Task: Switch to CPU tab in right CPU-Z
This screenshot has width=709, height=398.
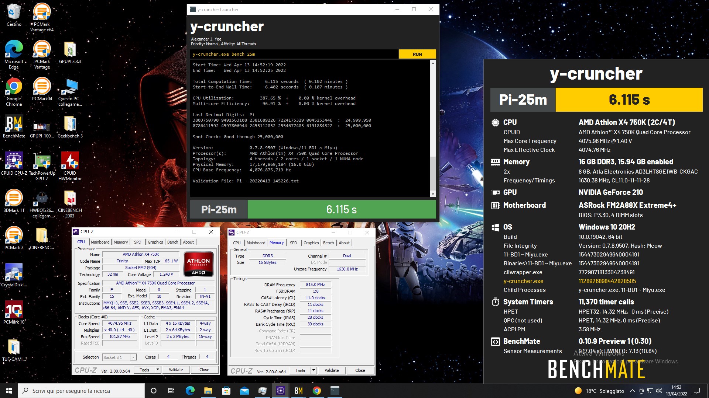Action: click(x=237, y=243)
